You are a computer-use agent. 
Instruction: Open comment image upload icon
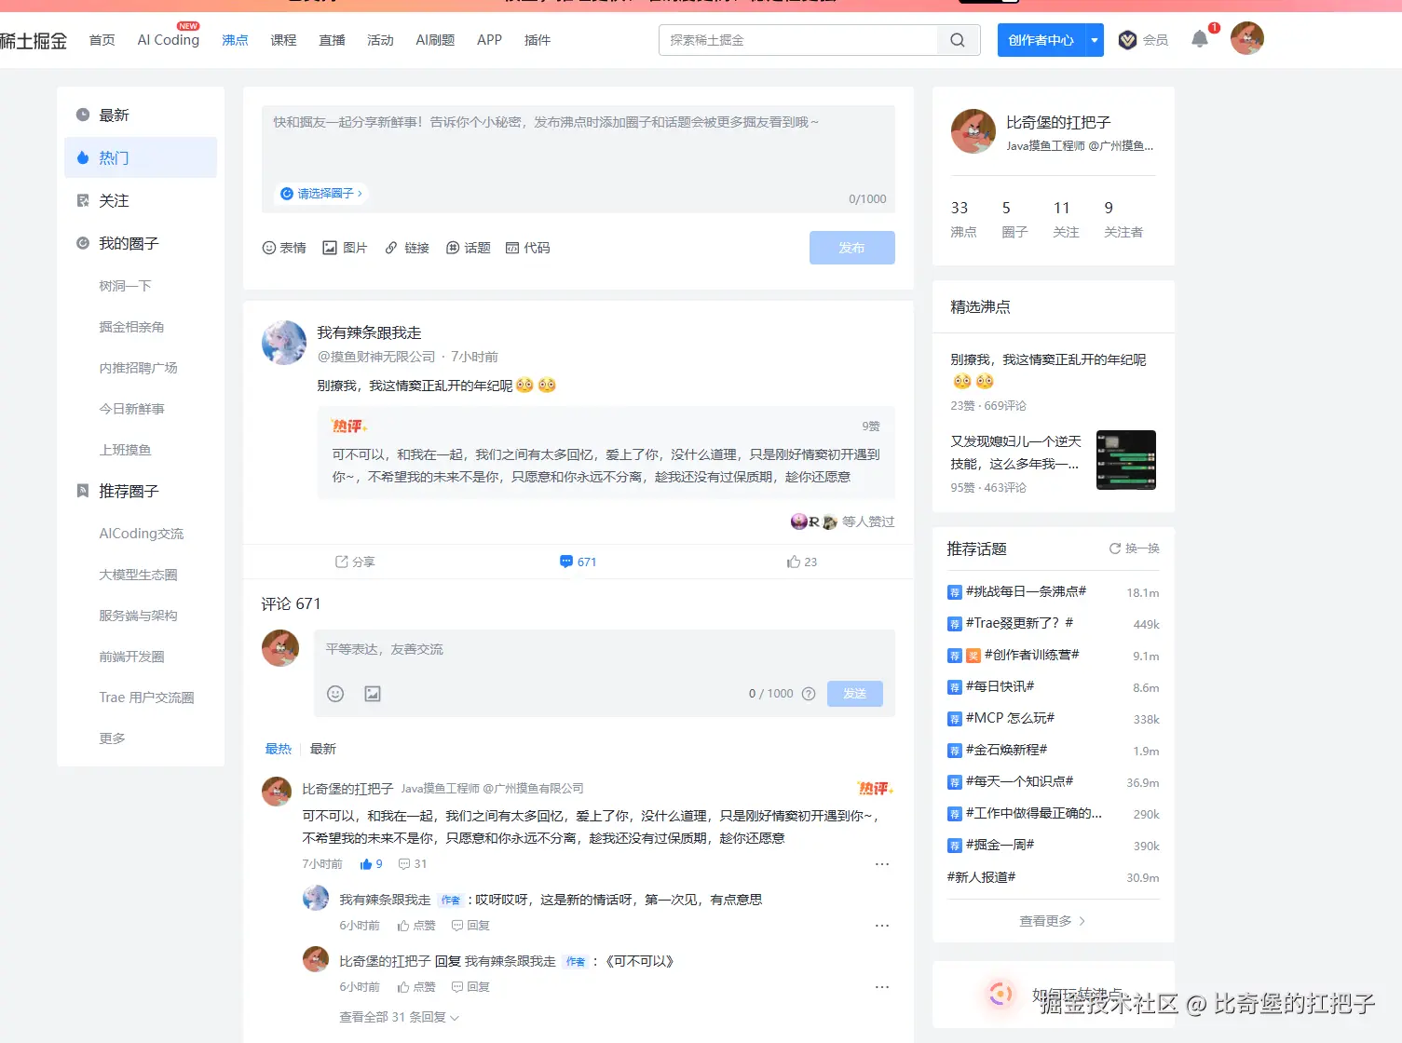tap(373, 694)
